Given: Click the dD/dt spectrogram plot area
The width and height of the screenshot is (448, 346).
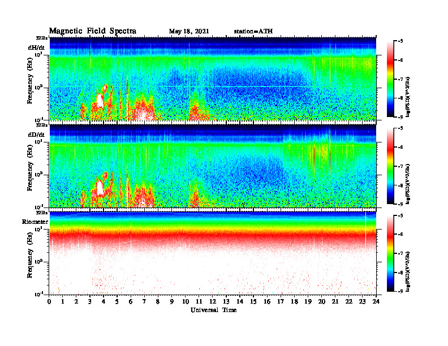Looking at the screenshot, I should [213, 166].
